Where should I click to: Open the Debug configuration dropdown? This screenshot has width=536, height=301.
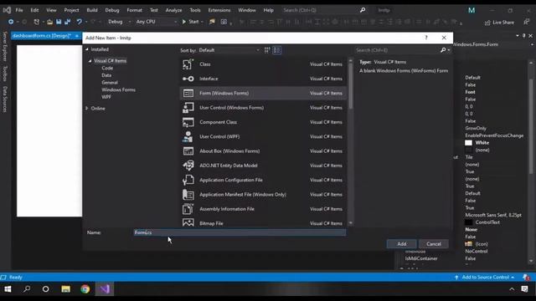tap(119, 22)
